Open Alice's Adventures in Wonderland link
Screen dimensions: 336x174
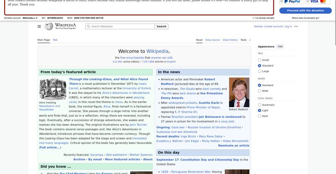coord(126,93)
